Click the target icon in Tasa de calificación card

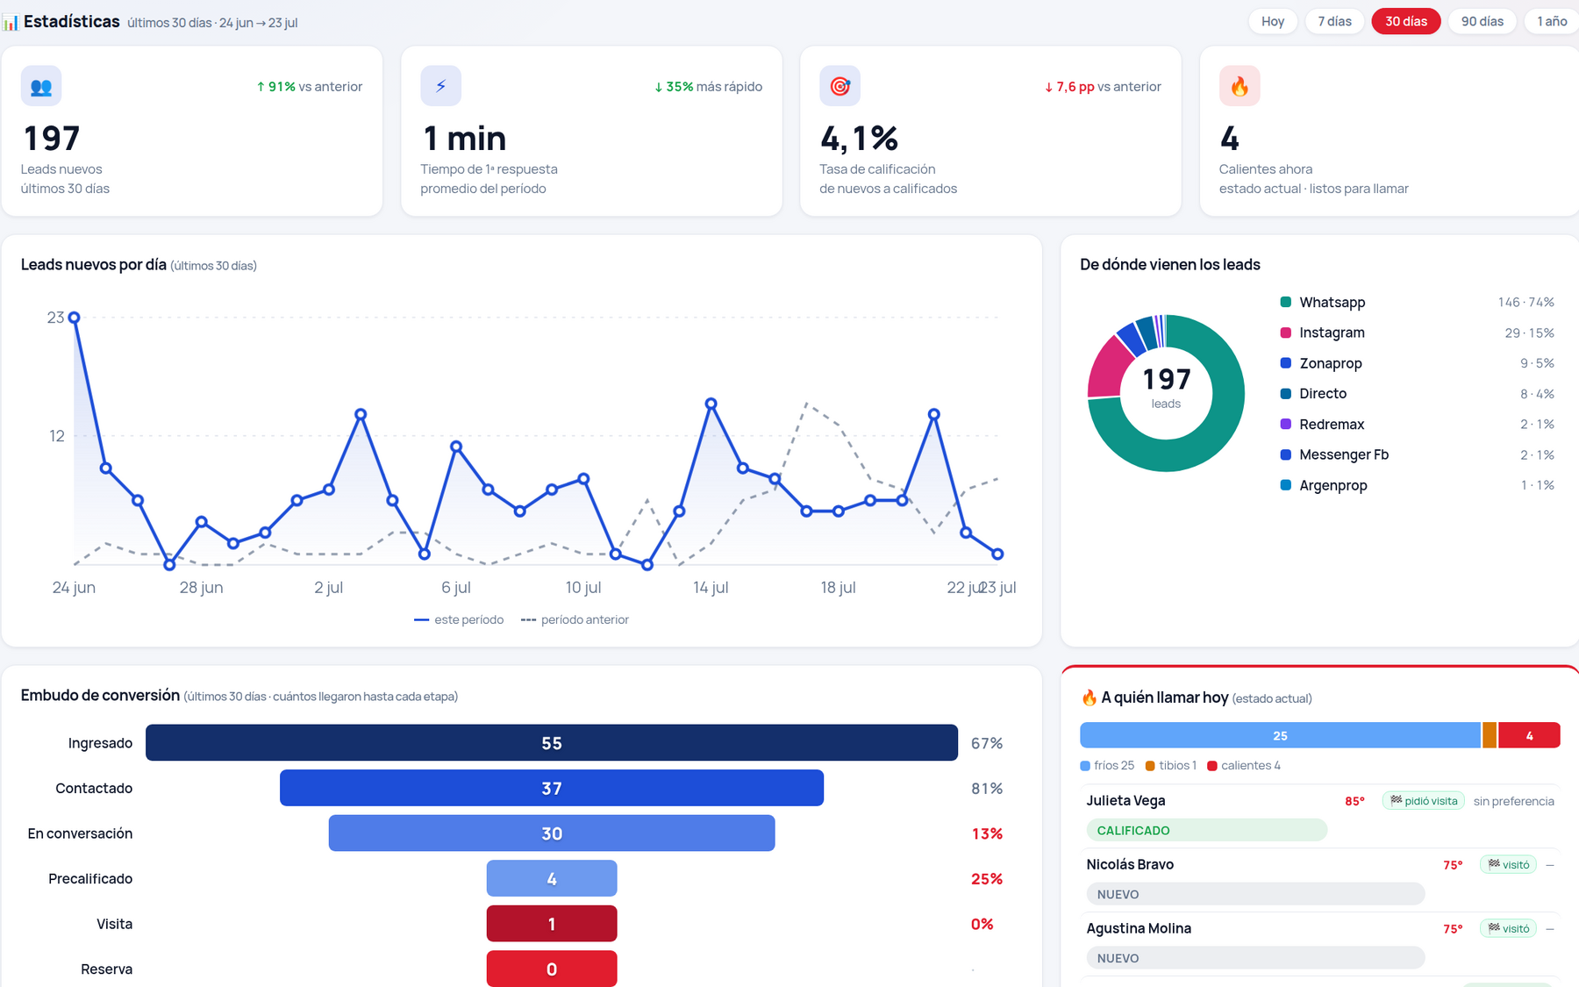[840, 86]
